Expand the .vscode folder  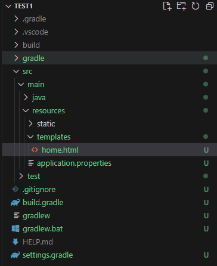point(16,32)
